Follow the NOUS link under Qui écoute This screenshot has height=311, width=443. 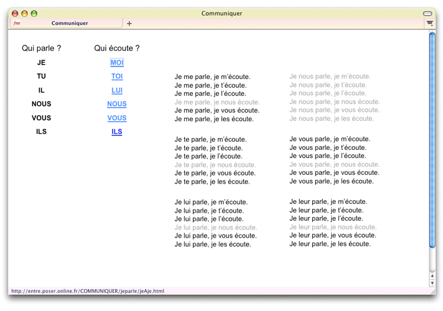click(x=117, y=104)
